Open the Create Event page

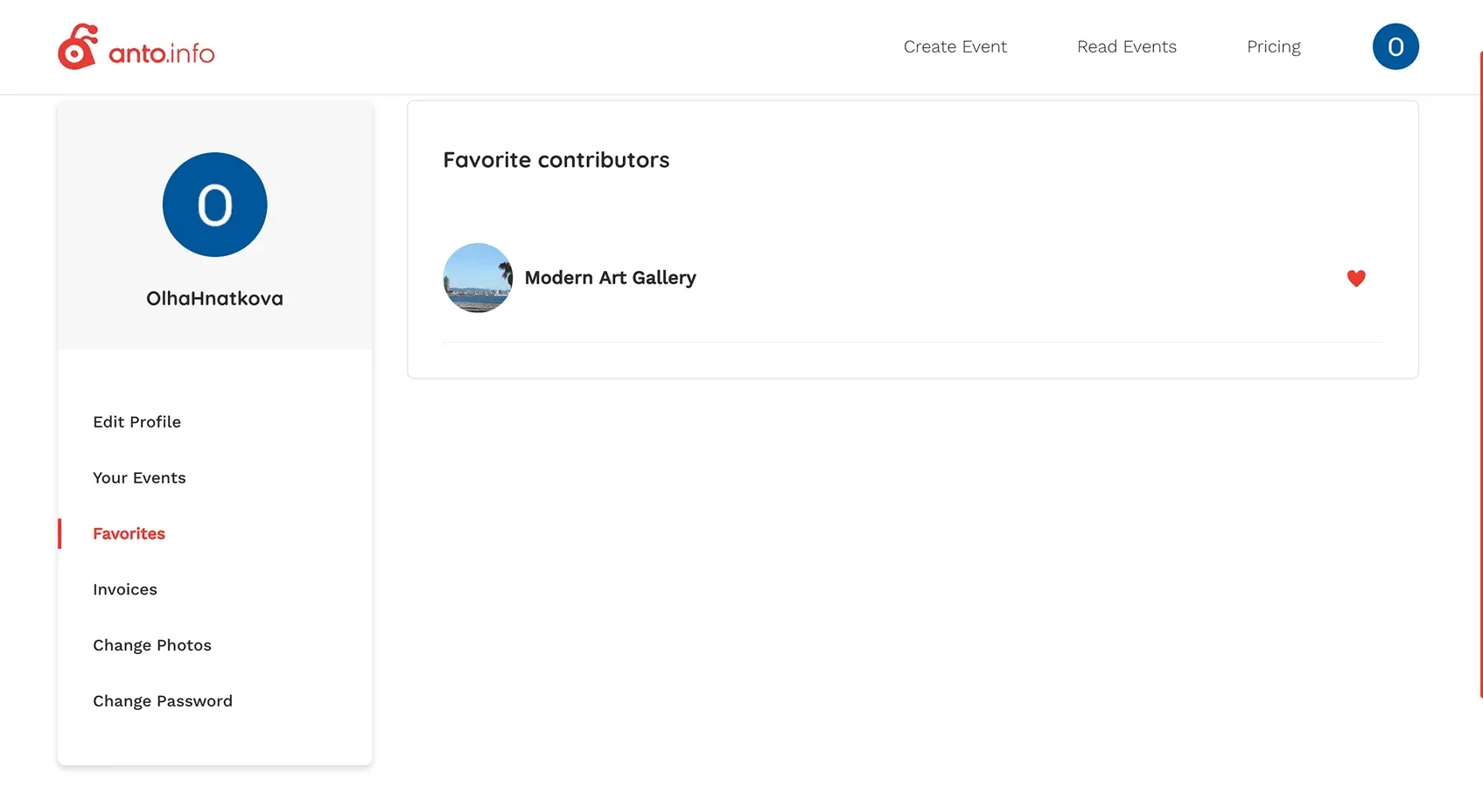(x=955, y=47)
